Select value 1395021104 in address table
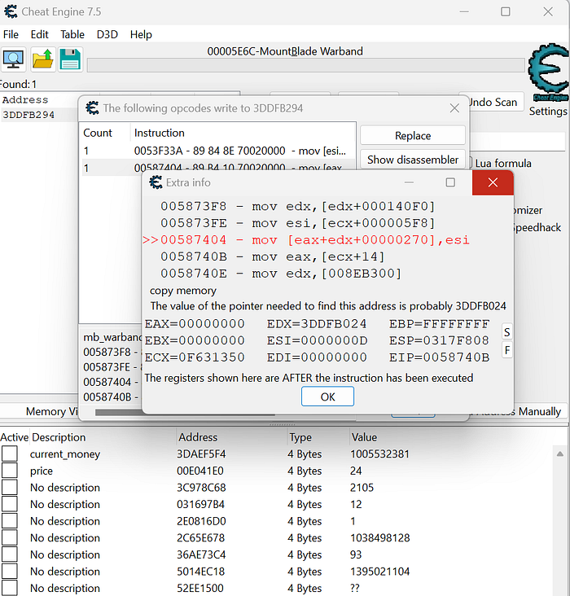The width and height of the screenshot is (570, 596). tap(379, 572)
